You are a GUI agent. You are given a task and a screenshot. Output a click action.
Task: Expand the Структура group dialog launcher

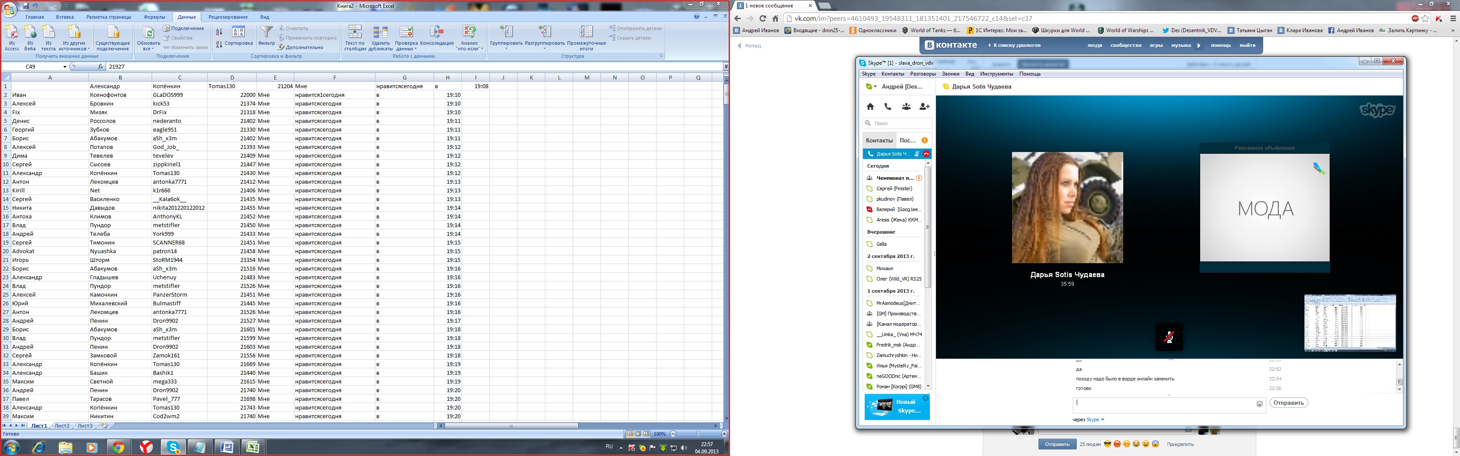[x=661, y=56]
